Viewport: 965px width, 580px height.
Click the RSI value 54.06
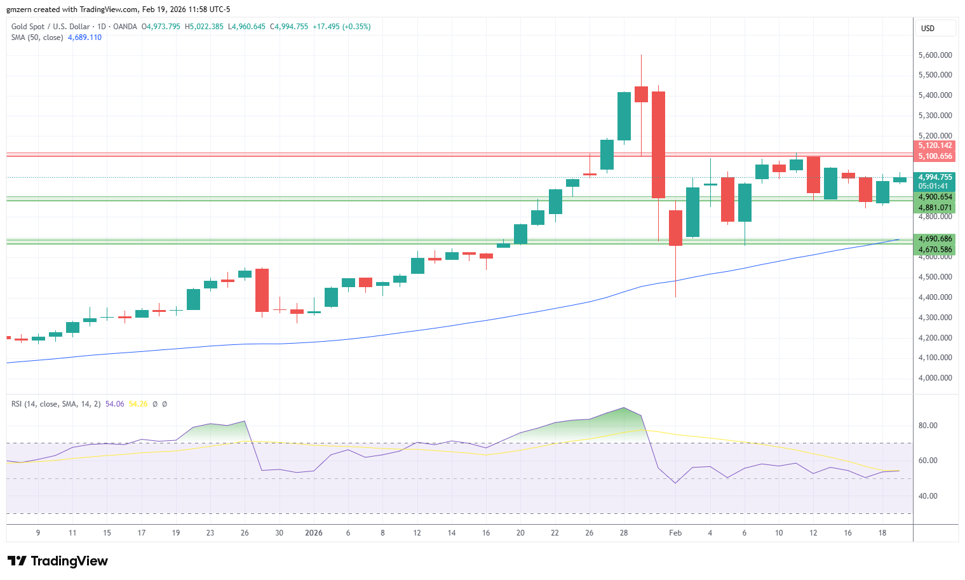point(115,404)
